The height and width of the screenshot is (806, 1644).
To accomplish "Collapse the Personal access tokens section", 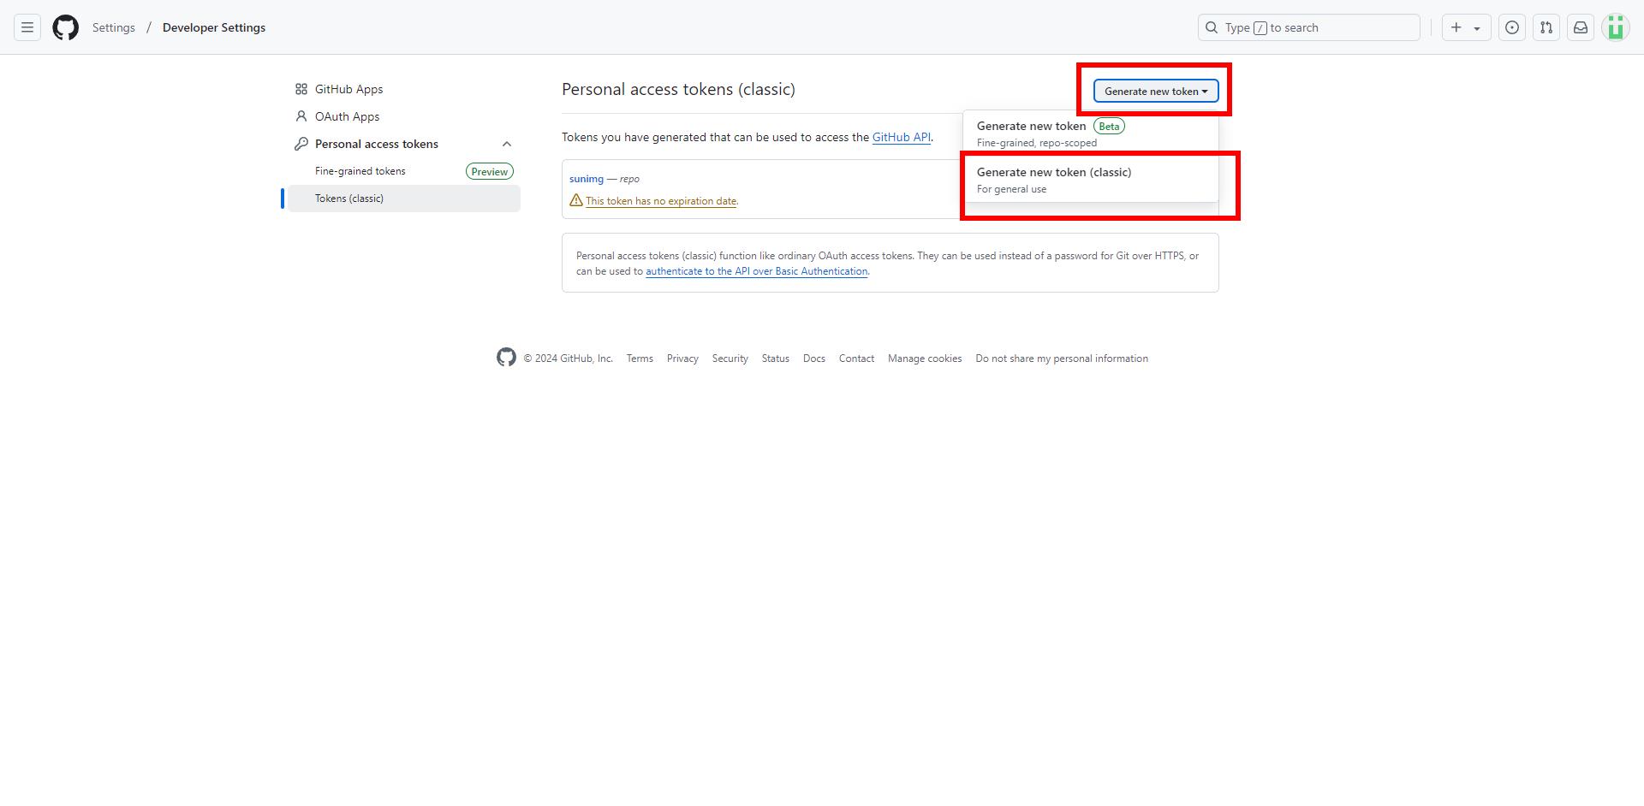I will coord(507,144).
